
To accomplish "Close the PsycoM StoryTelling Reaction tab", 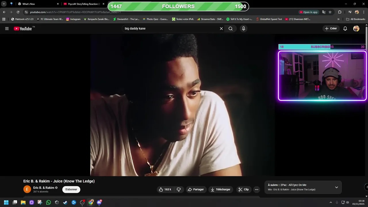I will click(103, 4).
